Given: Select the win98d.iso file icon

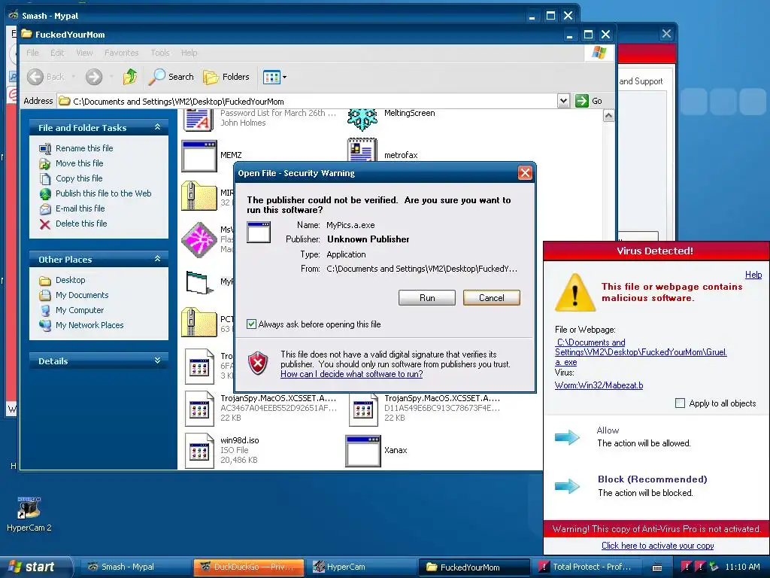Looking at the screenshot, I should tap(199, 450).
